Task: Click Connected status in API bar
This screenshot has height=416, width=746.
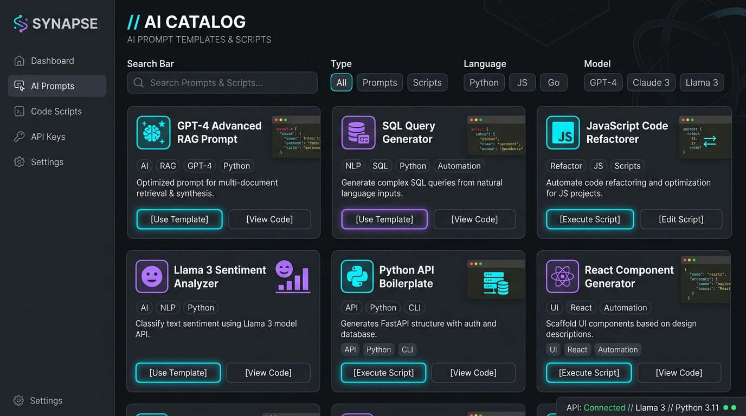Action: pyautogui.click(x=604, y=407)
